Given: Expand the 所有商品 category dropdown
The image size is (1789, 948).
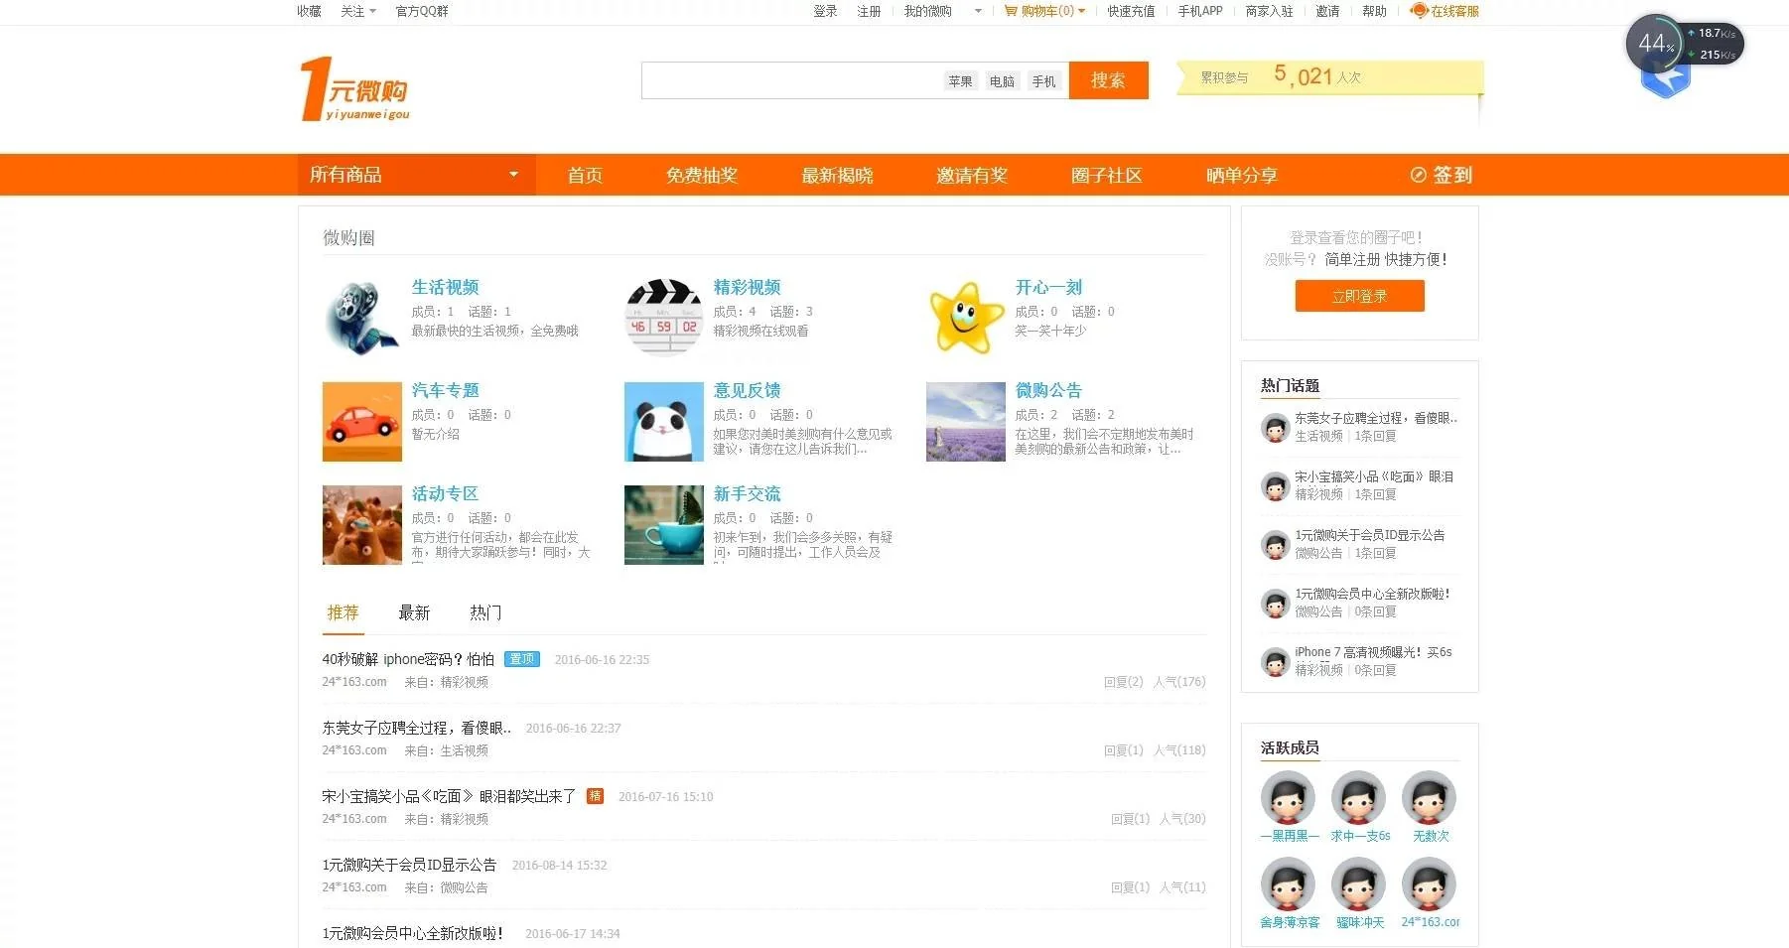Looking at the screenshot, I should point(513,175).
